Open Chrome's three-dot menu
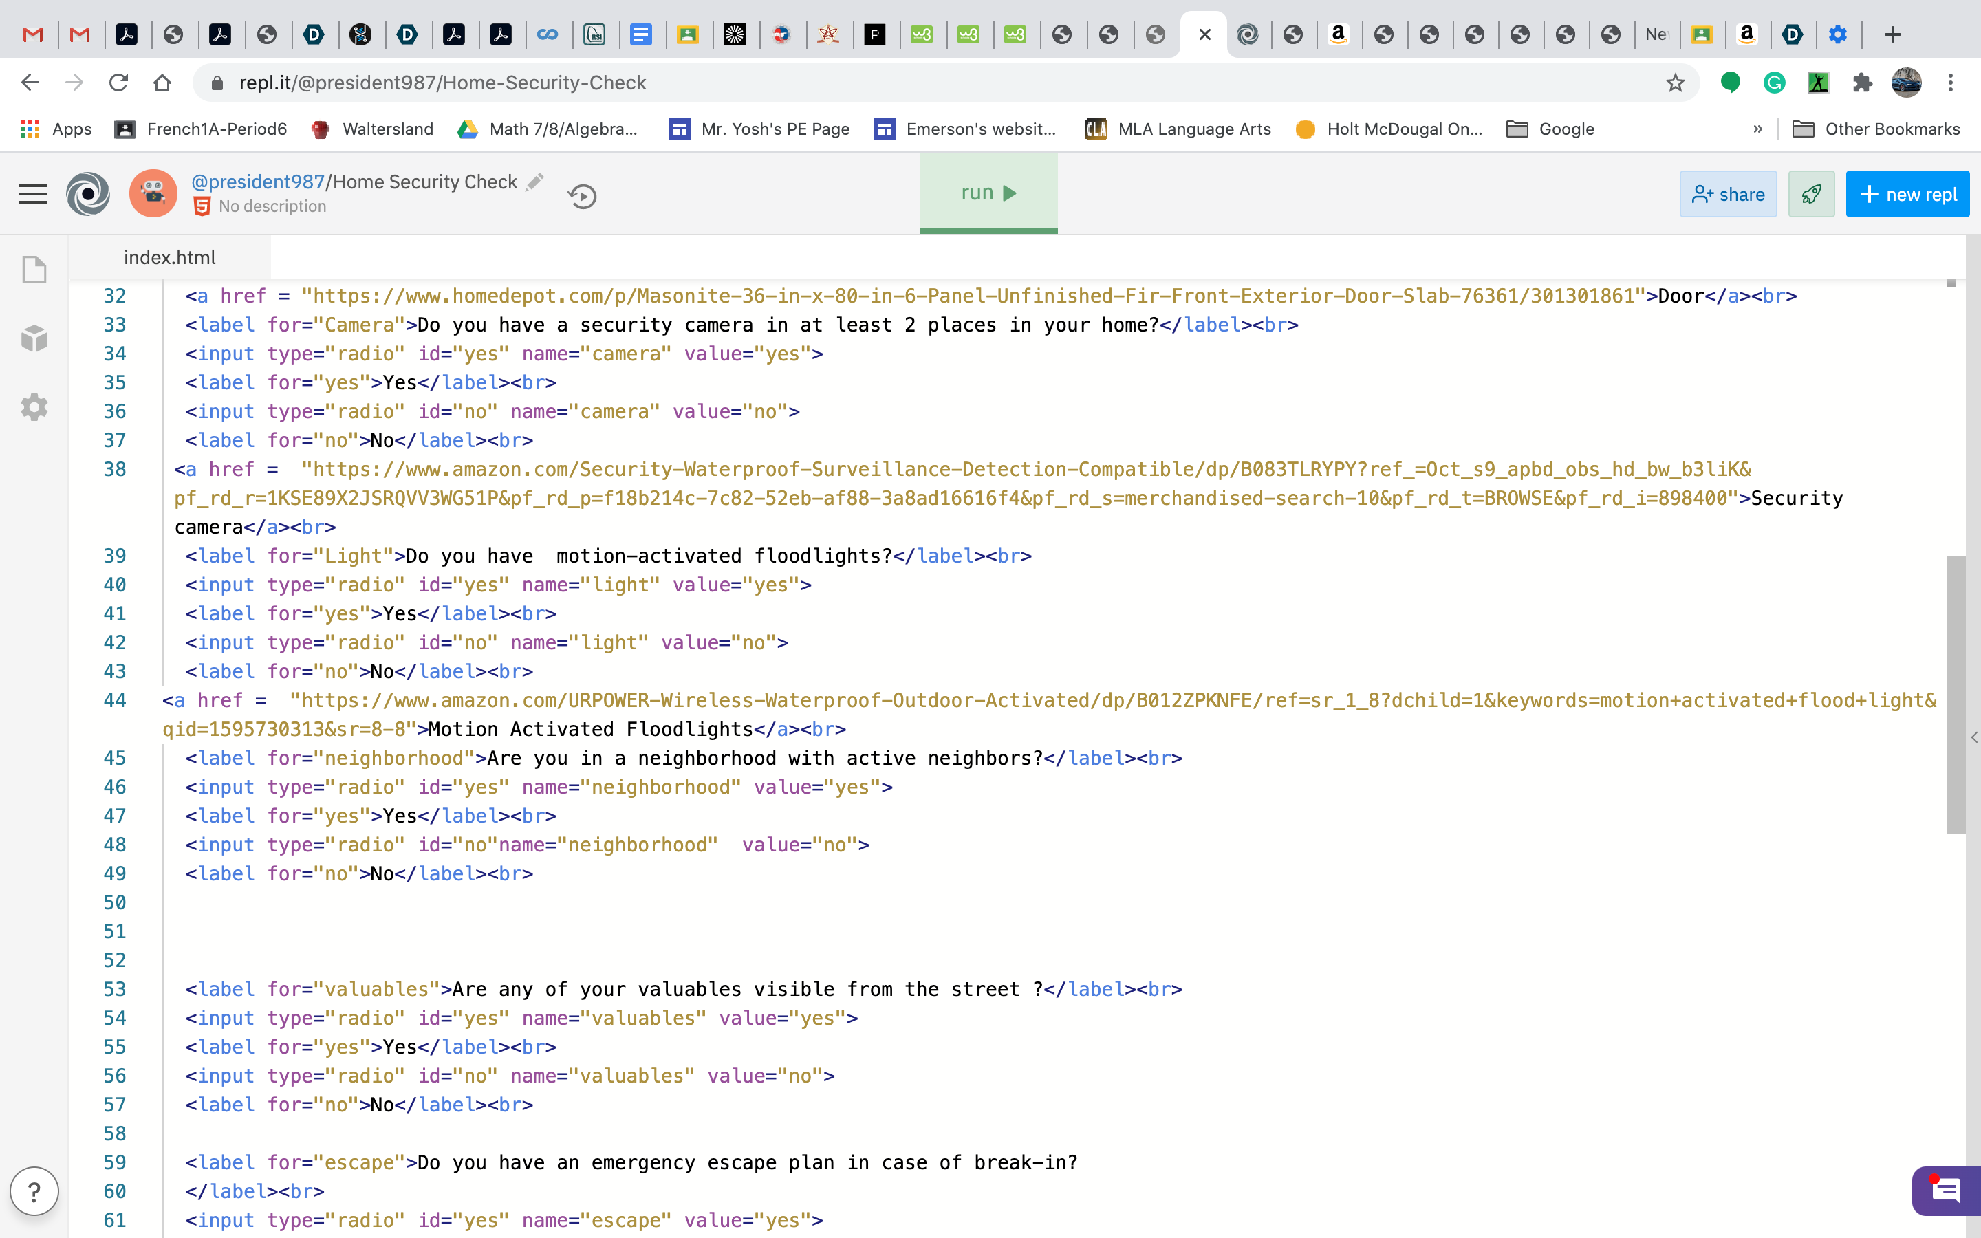 coord(1951,83)
